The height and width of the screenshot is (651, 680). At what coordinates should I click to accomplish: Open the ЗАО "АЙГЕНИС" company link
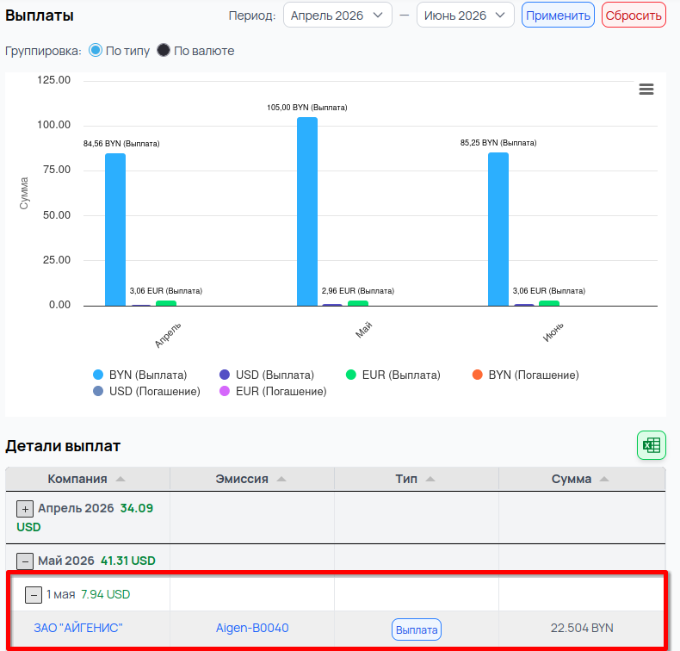78,628
